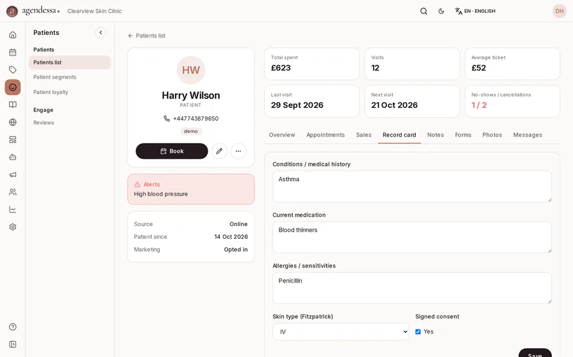Open the Skin type Fitzpatrick dropdown
Image resolution: width=573 pixels, height=357 pixels.
point(341,332)
